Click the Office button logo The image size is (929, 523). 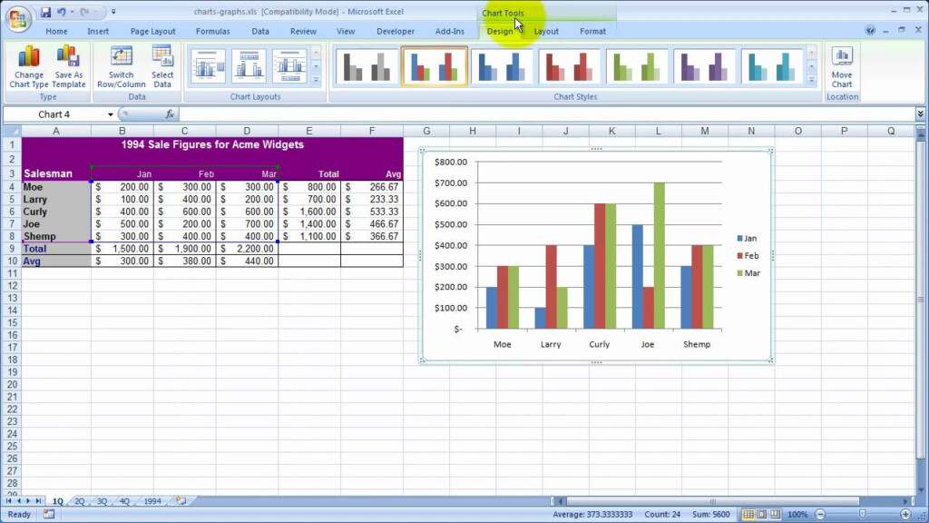tap(18, 18)
